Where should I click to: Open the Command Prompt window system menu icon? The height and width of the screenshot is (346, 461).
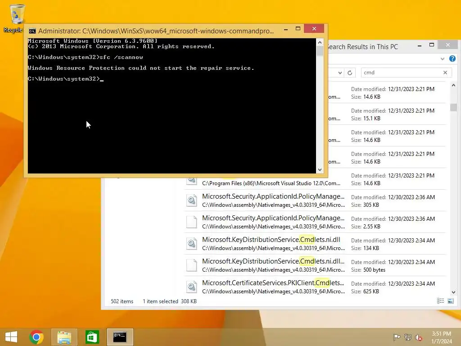(x=32, y=31)
